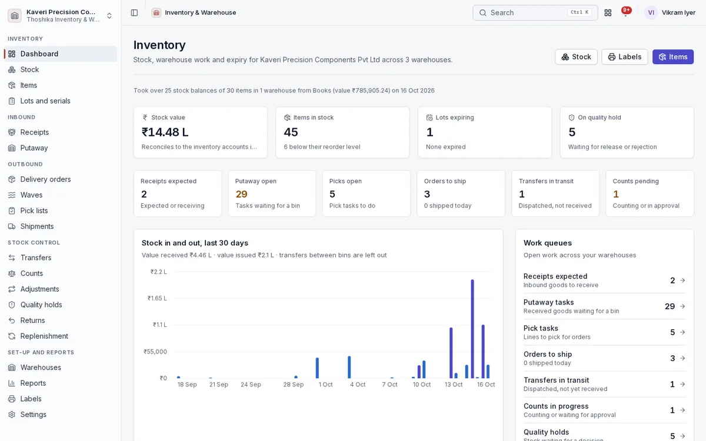Screen dimensions: 706x441
Task: Click the Search input field
Action: click(x=535, y=12)
